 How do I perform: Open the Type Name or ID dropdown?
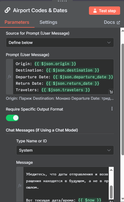click(65, 150)
